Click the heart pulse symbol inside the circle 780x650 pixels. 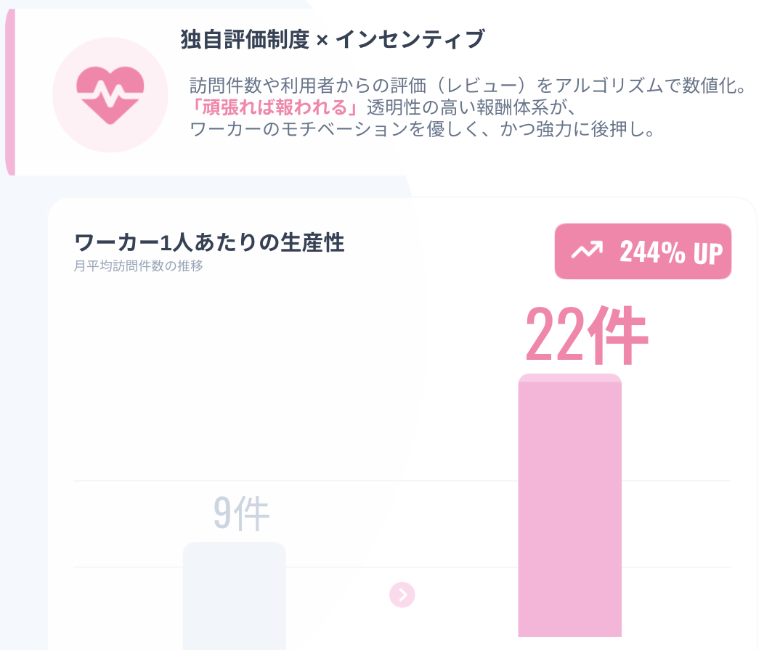point(109,94)
